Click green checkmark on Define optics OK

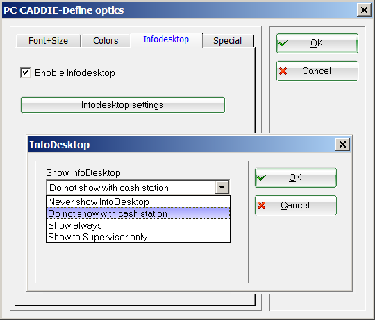point(283,44)
